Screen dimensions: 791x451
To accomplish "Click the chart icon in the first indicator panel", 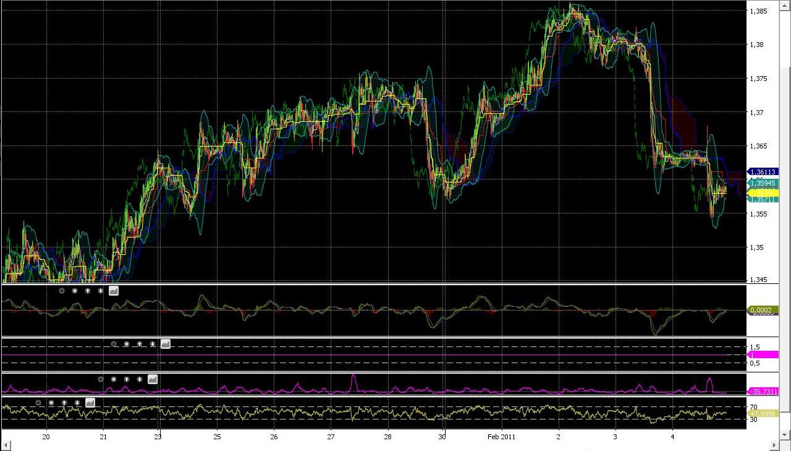I will (114, 291).
